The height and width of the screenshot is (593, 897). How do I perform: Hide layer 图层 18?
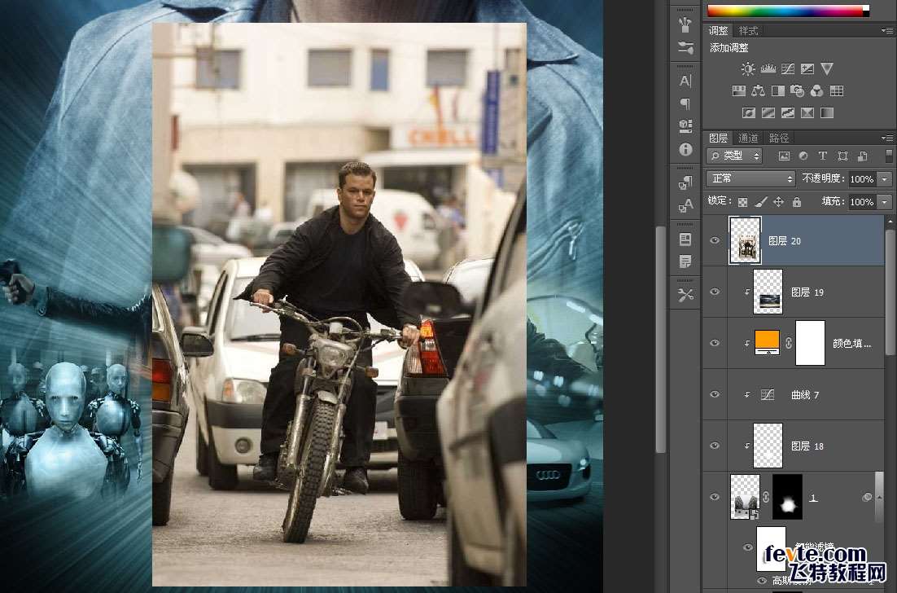click(715, 446)
